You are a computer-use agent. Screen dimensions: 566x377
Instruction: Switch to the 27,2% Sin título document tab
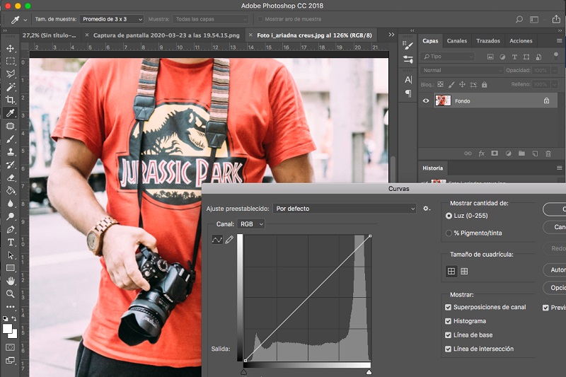49,35
